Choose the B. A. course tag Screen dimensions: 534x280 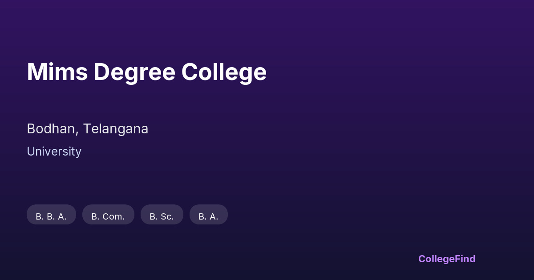pyautogui.click(x=208, y=216)
